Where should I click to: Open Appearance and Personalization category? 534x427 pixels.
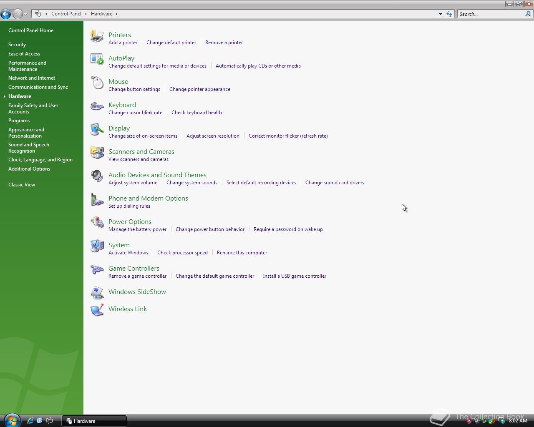click(26, 133)
